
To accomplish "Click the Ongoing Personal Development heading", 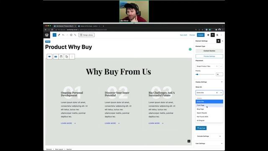I will [72, 94].
